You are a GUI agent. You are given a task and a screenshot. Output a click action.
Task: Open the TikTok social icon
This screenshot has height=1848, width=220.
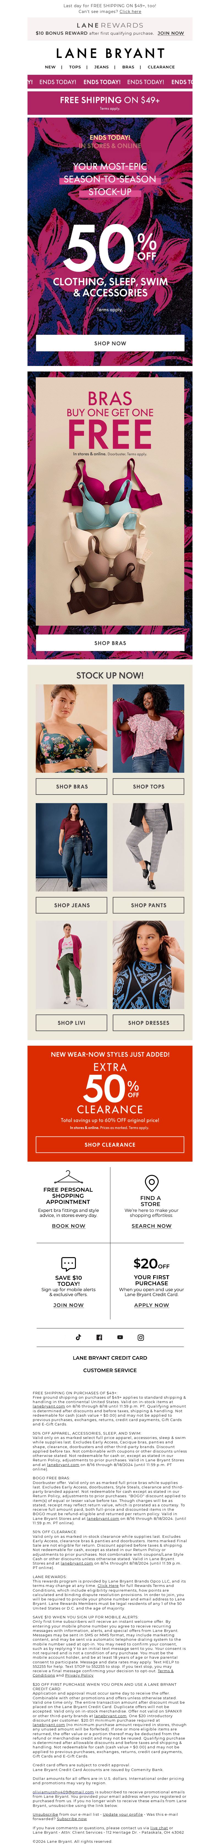[79, 1337]
